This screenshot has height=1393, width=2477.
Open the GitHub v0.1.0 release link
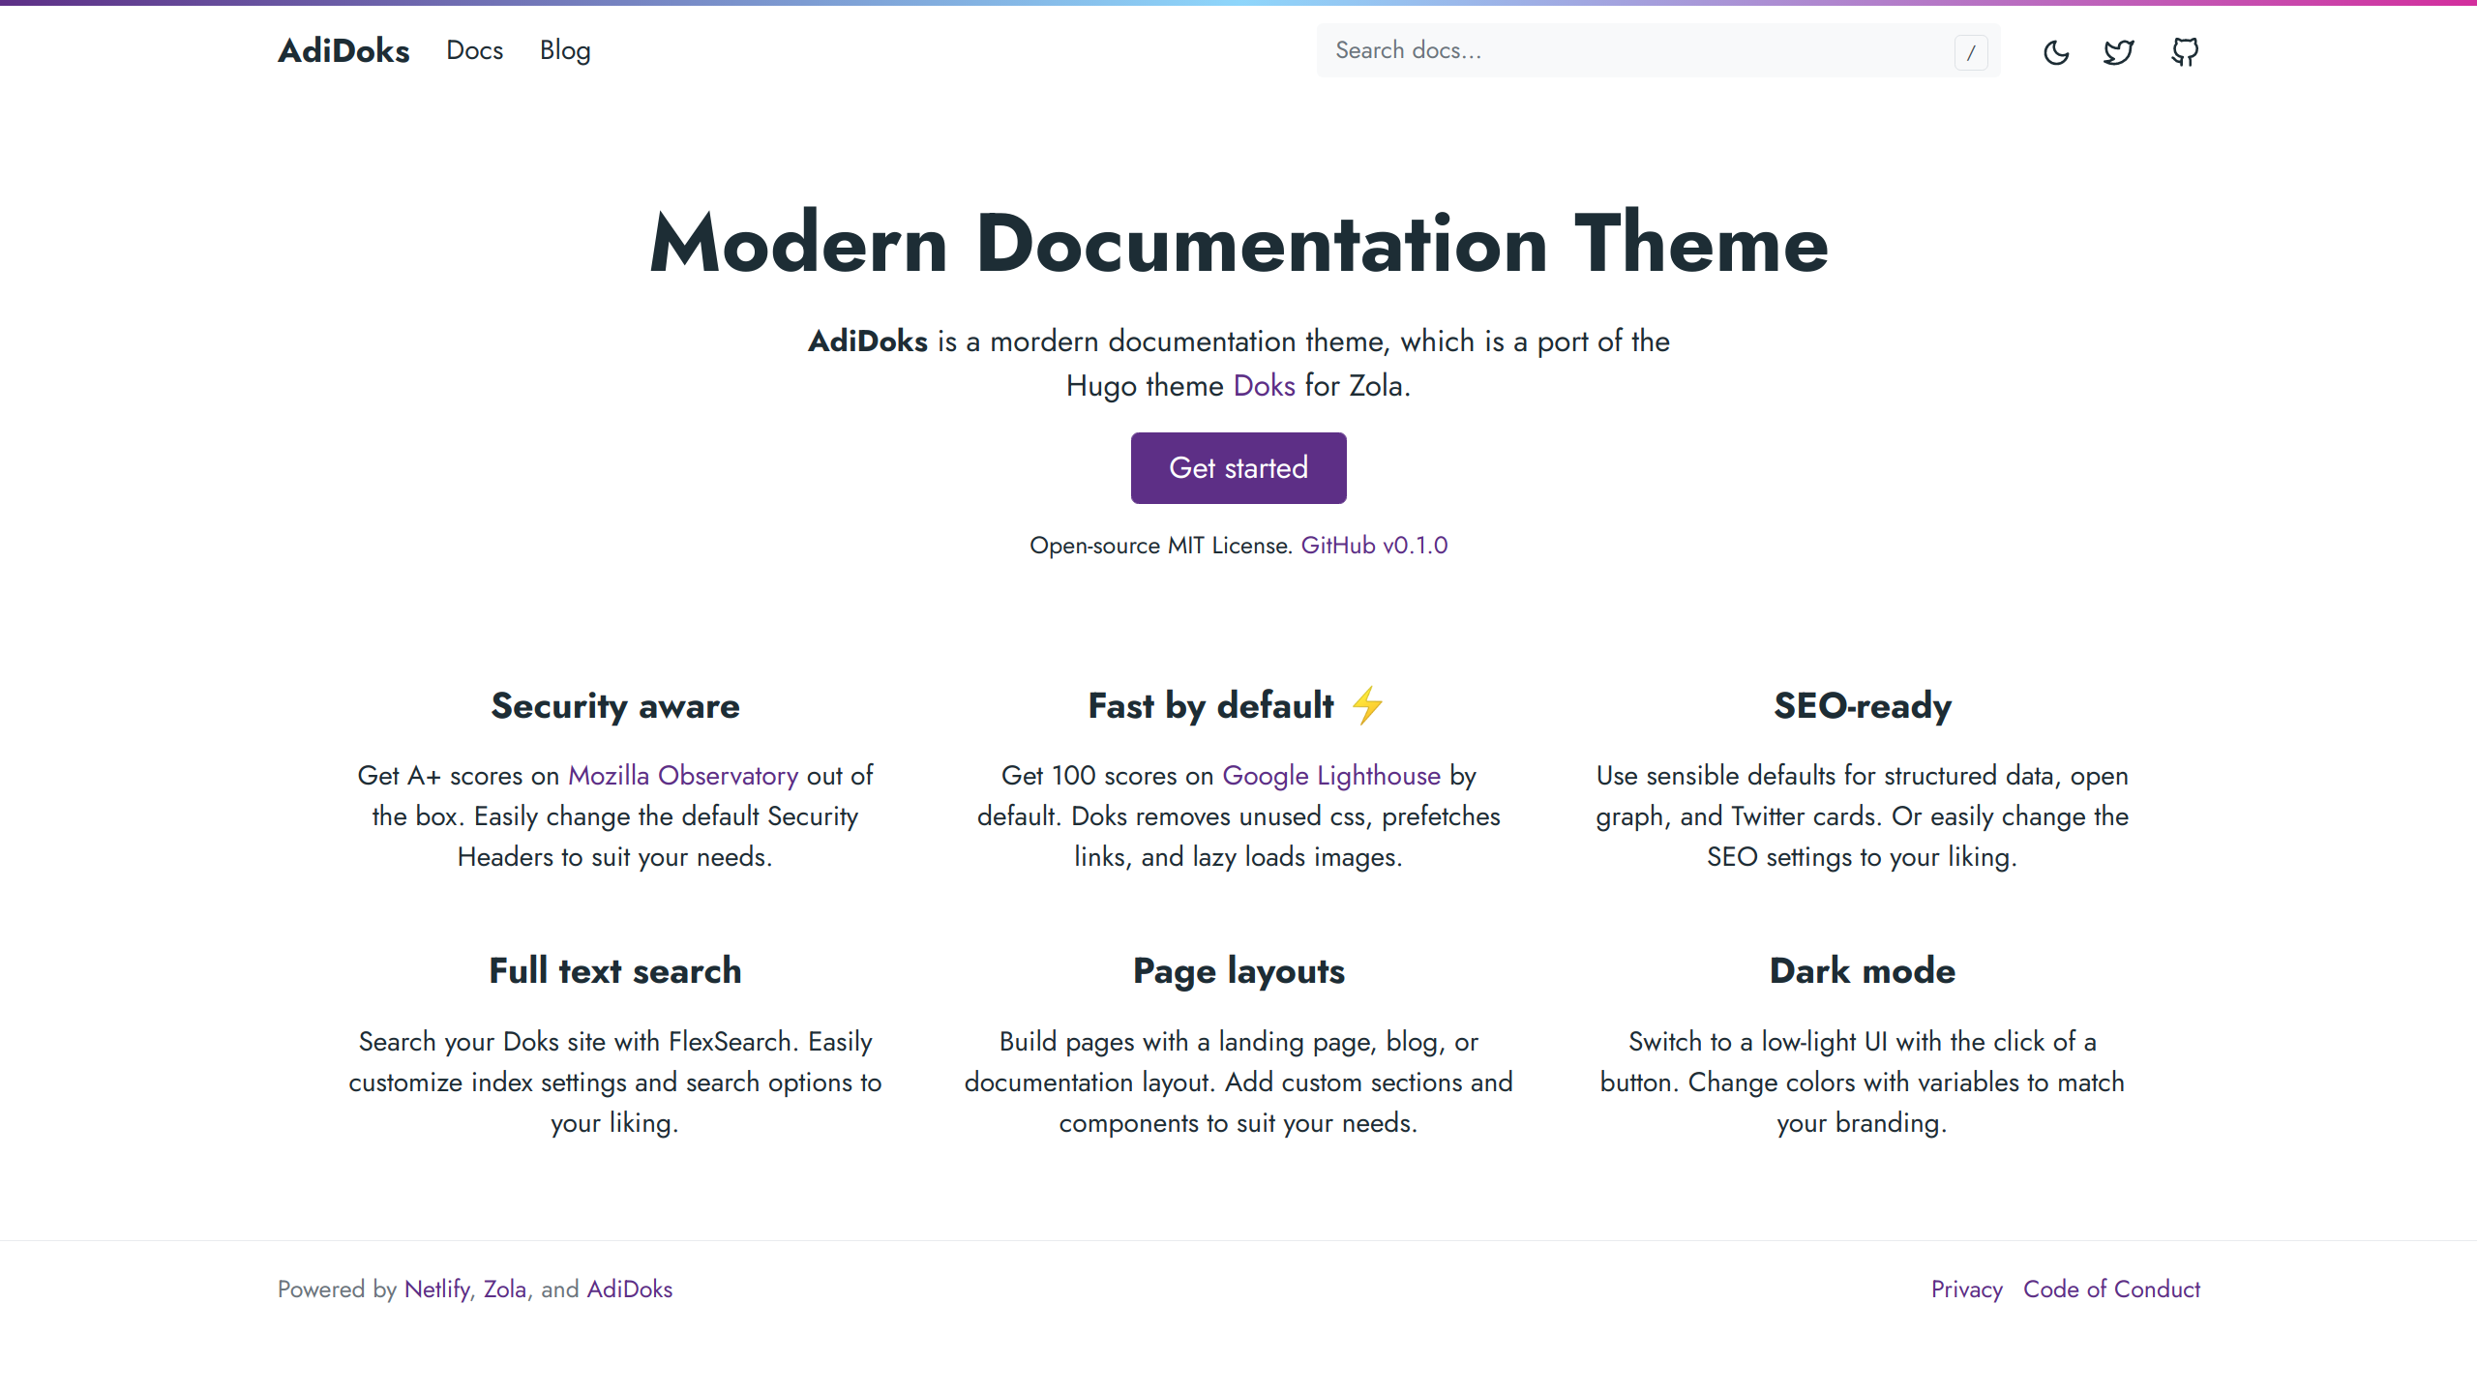click(x=1375, y=545)
